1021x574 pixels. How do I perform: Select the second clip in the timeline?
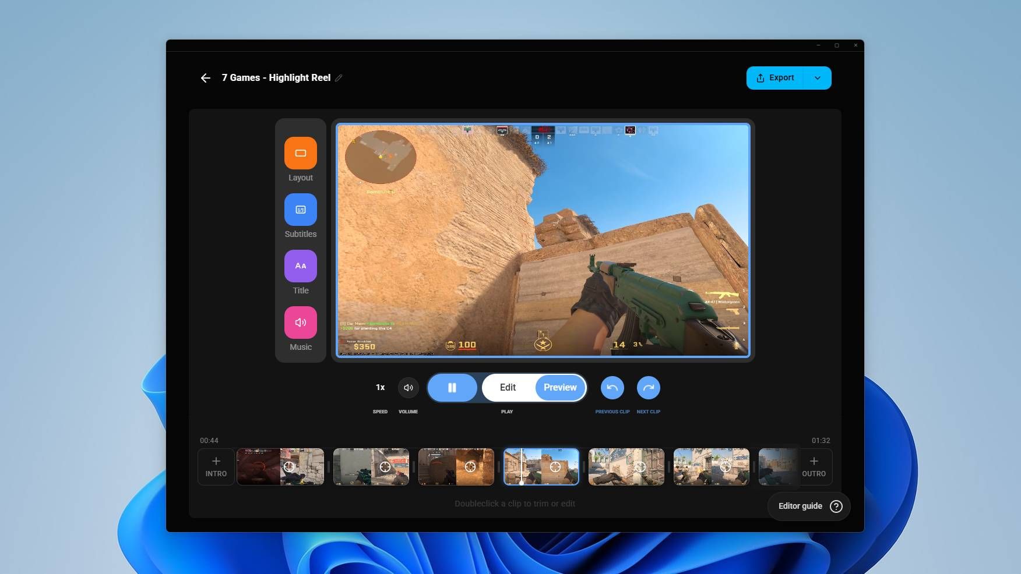[371, 466]
